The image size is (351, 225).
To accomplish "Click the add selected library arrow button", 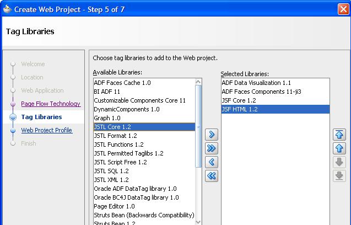I will [x=211, y=135].
